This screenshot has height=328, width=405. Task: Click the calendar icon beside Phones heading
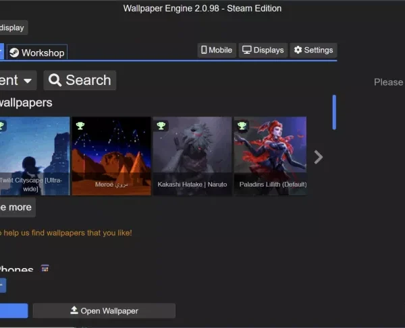(45, 268)
